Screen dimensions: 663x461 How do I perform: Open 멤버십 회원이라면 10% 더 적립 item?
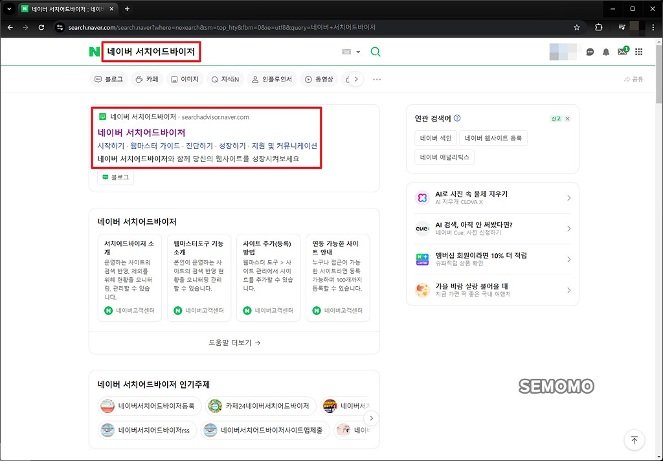tap(493, 259)
